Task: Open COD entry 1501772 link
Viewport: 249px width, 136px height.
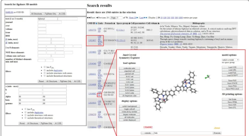Action: pyautogui.click(x=92, y=30)
